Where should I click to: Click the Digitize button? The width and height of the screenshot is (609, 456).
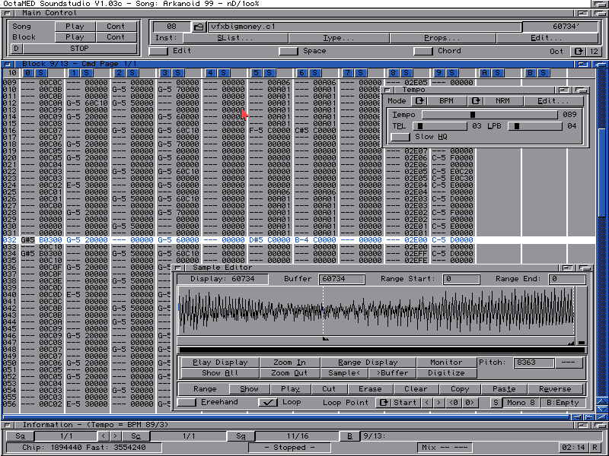pos(446,373)
